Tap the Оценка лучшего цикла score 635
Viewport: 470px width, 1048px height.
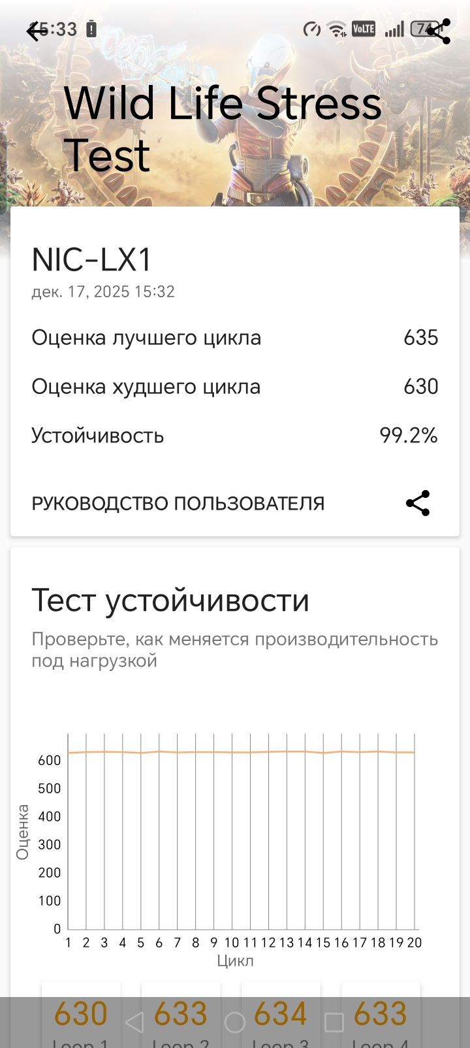[x=420, y=338]
